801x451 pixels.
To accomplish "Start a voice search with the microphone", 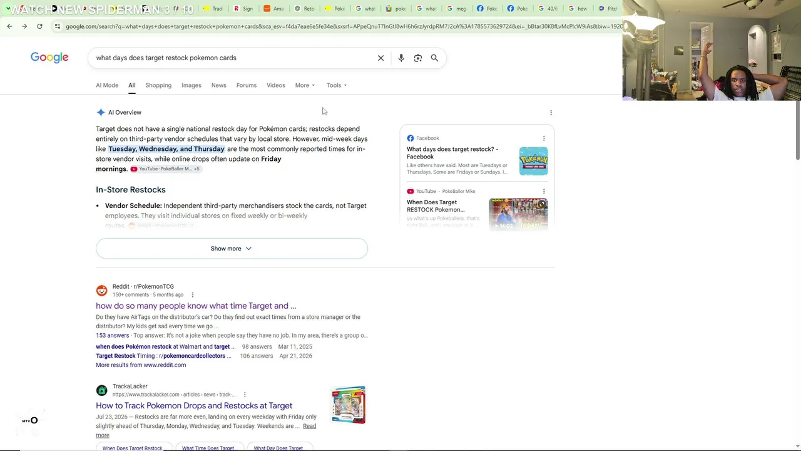I will pyautogui.click(x=401, y=58).
